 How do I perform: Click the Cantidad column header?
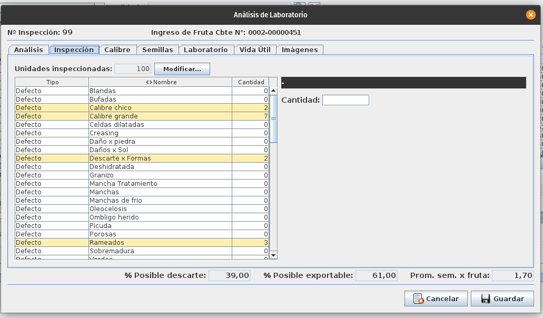point(251,82)
